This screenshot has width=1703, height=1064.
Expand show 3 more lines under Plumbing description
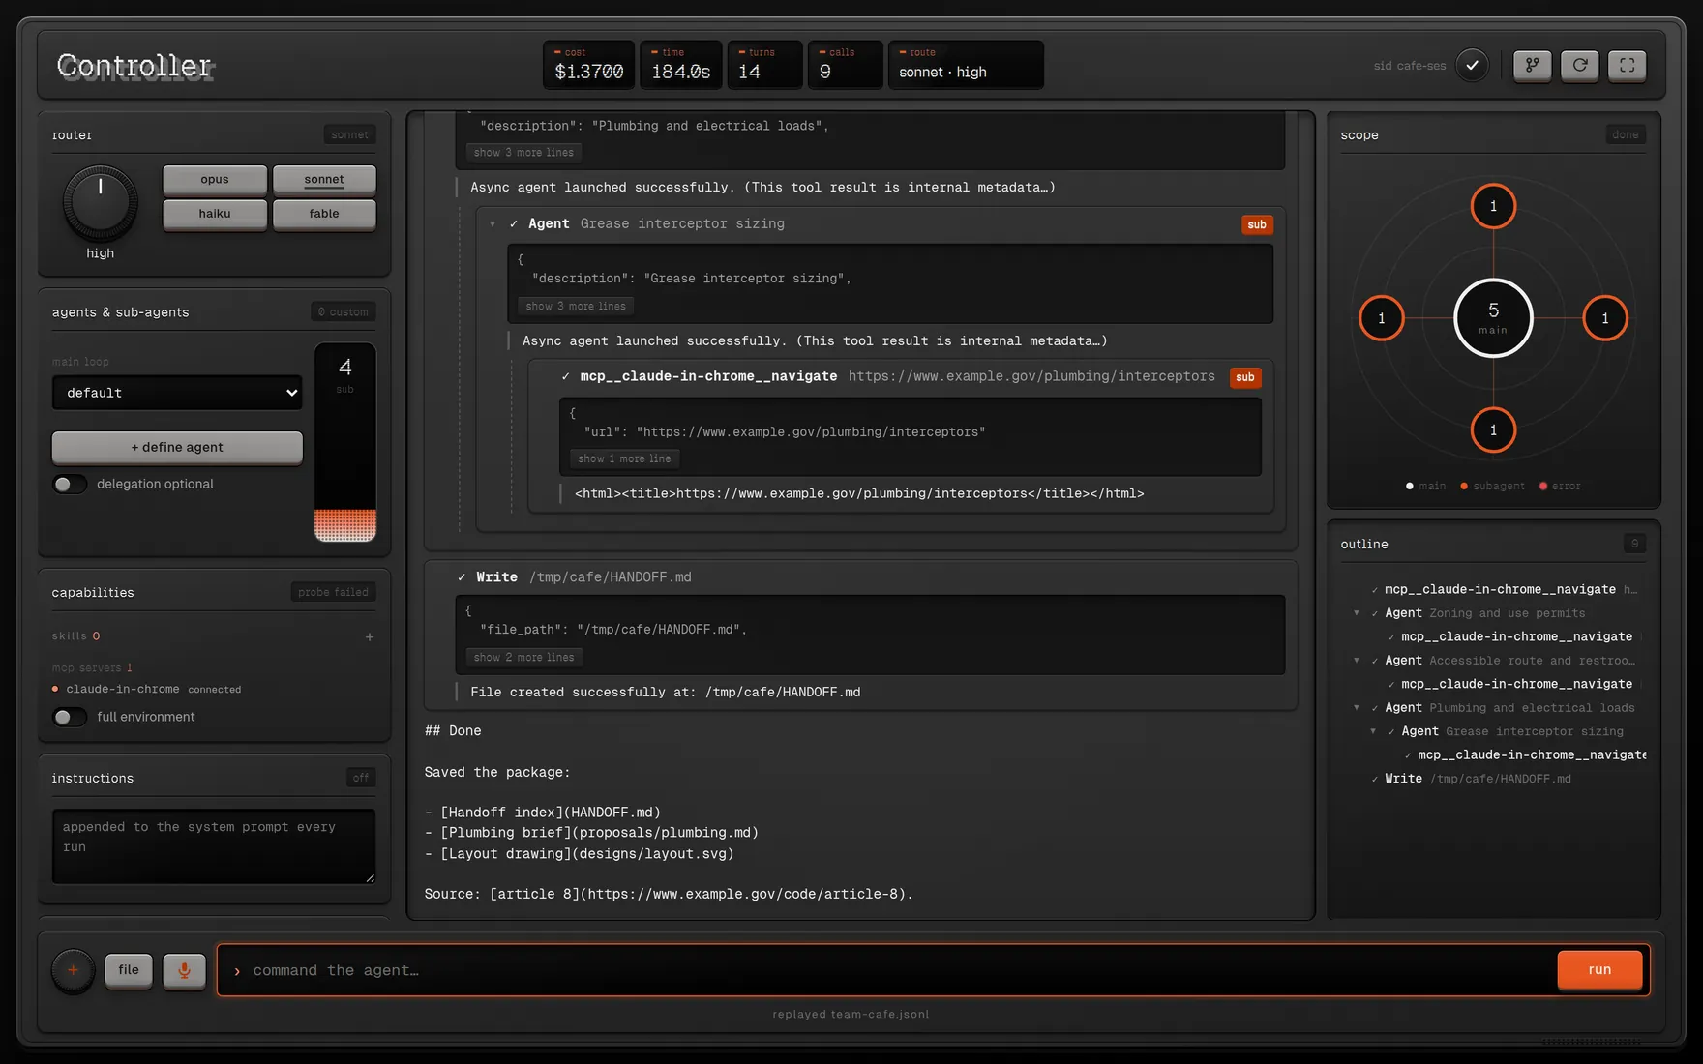523,153
